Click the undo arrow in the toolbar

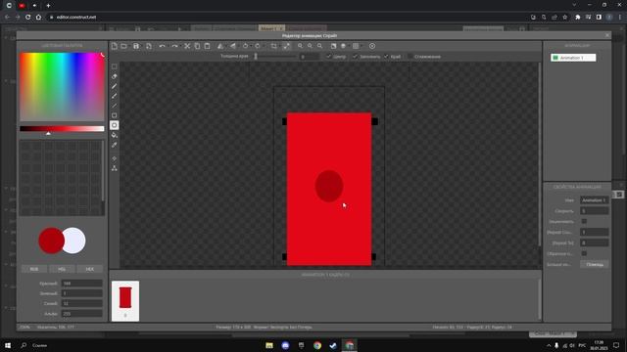click(162, 46)
